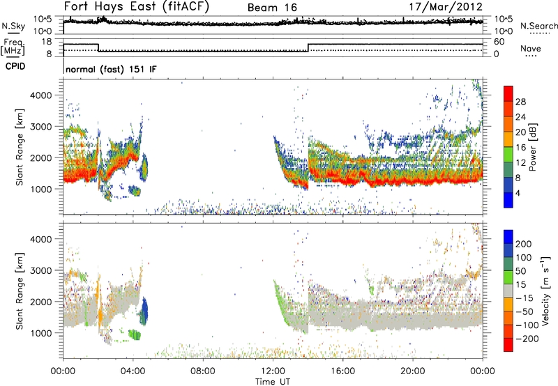558x386 pixels.
Task: Click the '1000' tick of the power panel
Action: click(x=40, y=189)
